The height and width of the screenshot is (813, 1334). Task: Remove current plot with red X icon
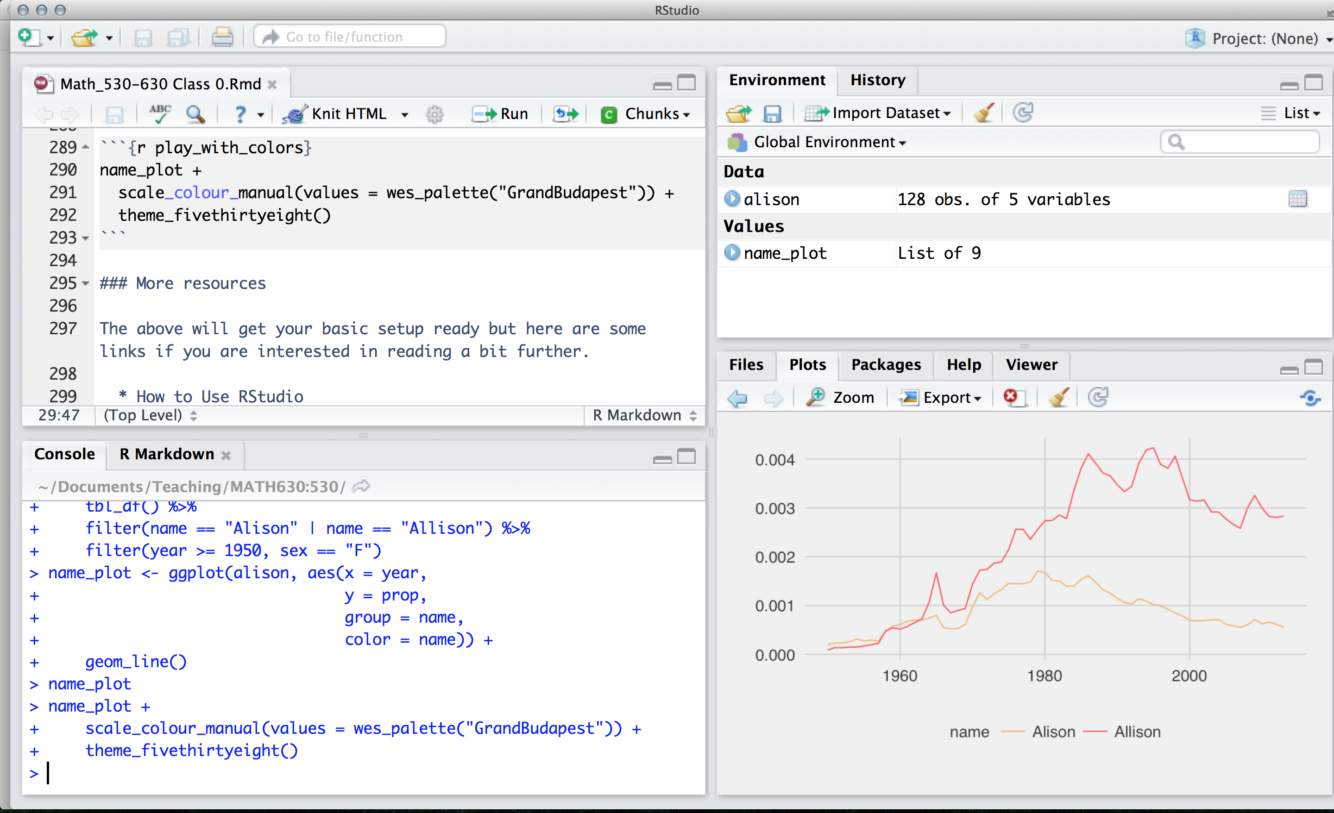[1013, 397]
